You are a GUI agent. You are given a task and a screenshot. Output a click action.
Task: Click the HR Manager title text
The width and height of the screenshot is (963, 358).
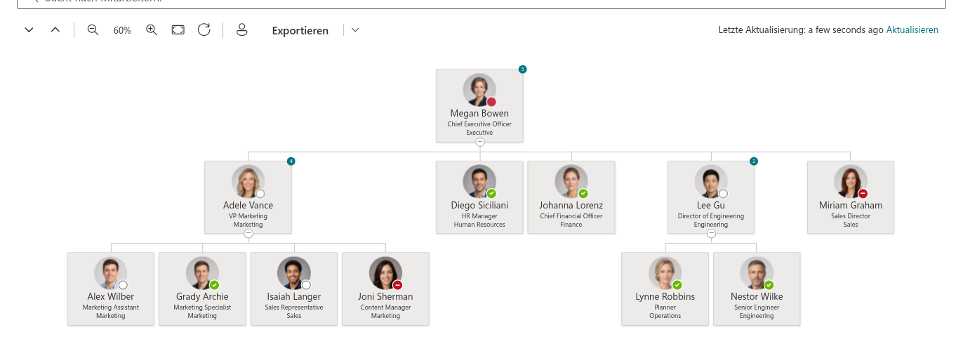pyautogui.click(x=479, y=216)
